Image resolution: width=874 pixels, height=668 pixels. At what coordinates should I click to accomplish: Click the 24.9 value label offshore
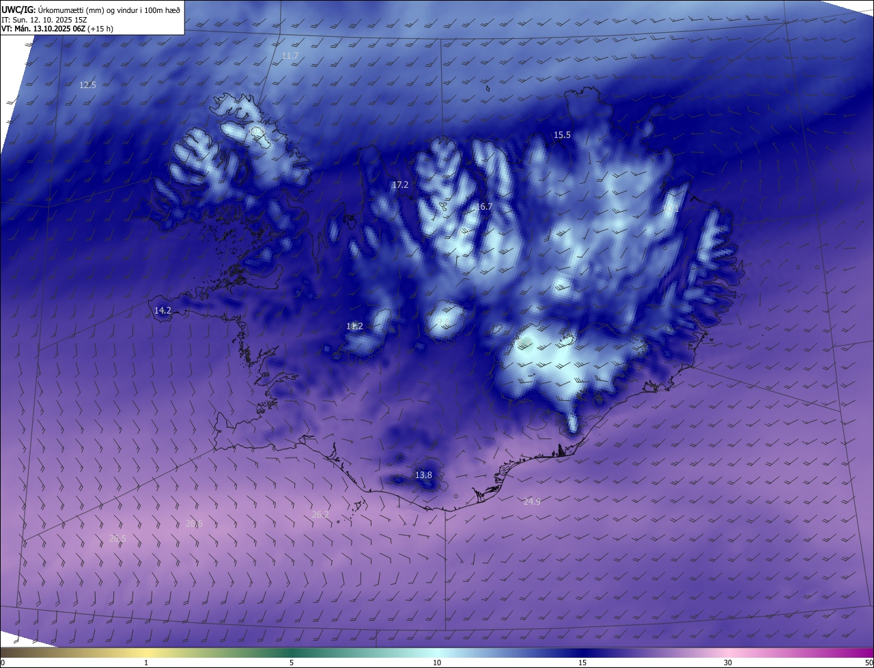coord(532,501)
